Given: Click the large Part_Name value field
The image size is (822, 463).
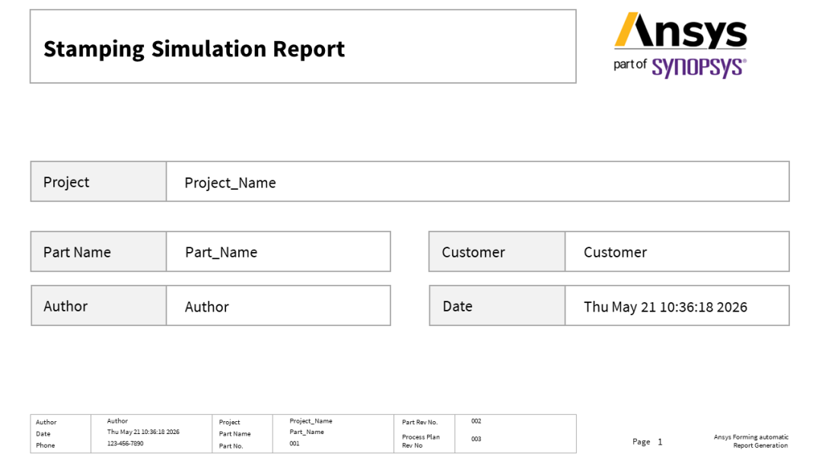Looking at the screenshot, I should click(279, 252).
